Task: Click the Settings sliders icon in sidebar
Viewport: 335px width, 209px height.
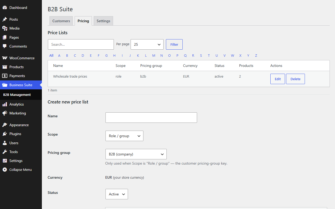Action: 5,161
